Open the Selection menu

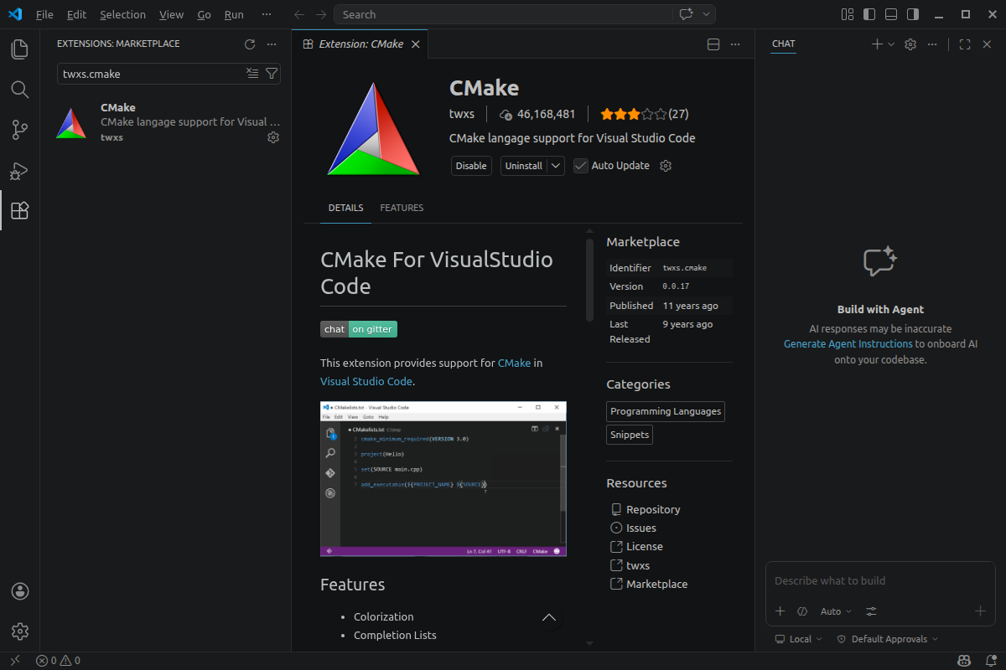[122, 14]
